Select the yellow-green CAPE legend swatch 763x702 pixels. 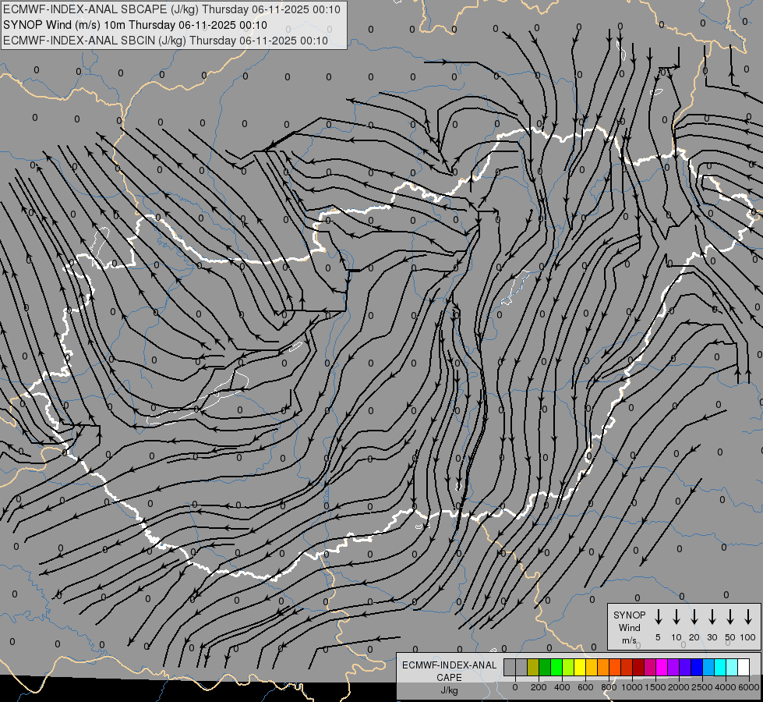(568, 667)
